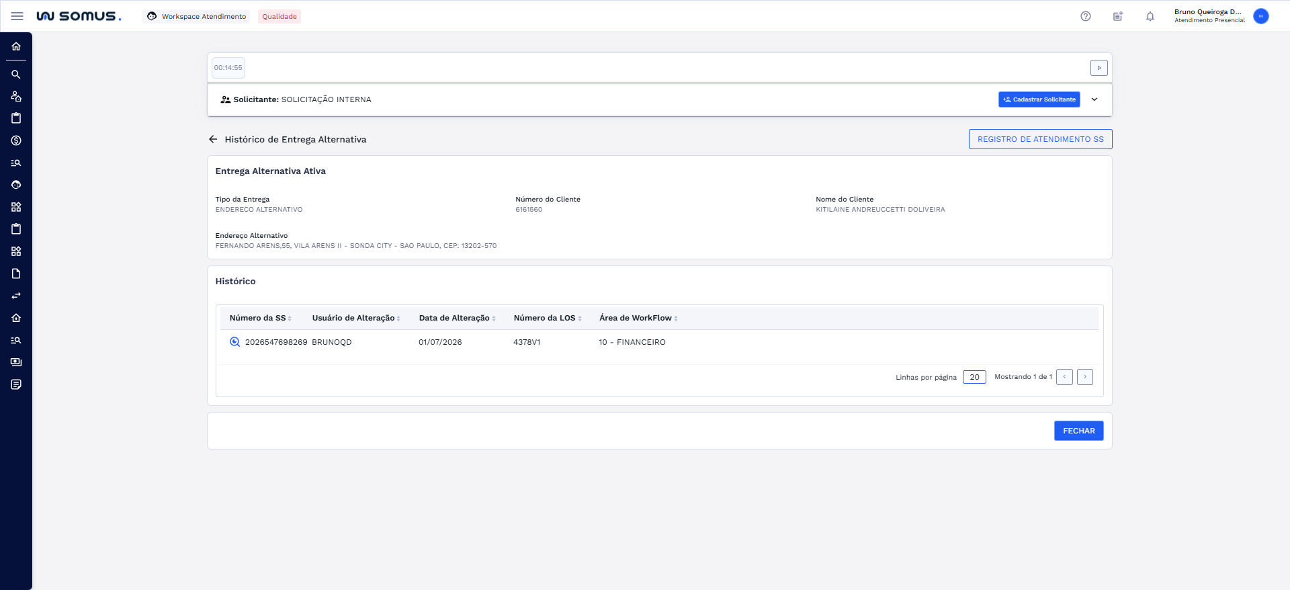Image resolution: width=1290 pixels, height=590 pixels.
Task: Open the banknote money sidebar icon
Action: pyautogui.click(x=16, y=362)
